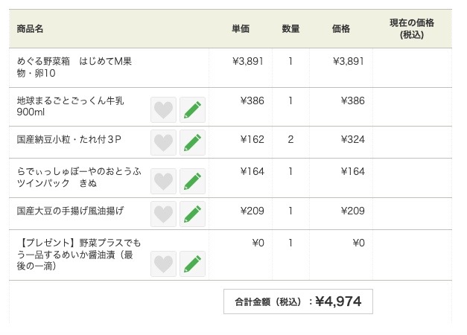This screenshot has width=467, height=335.
Task: Click the 合計金額 ¥4,974 total box
Action: pos(298,301)
